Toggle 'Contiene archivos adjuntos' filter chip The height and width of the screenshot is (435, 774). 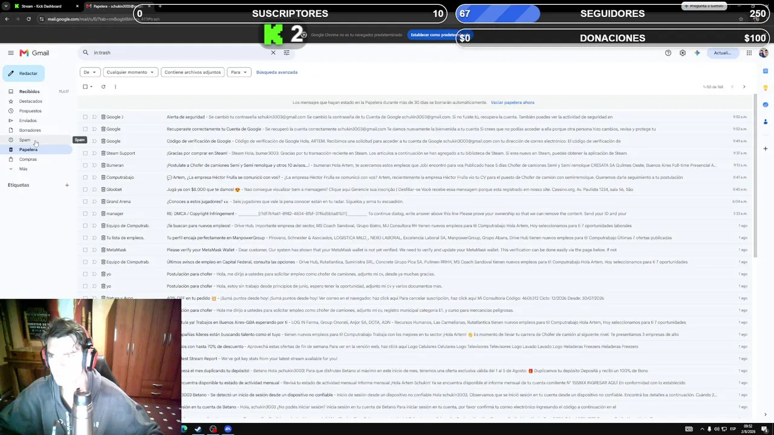click(x=192, y=72)
